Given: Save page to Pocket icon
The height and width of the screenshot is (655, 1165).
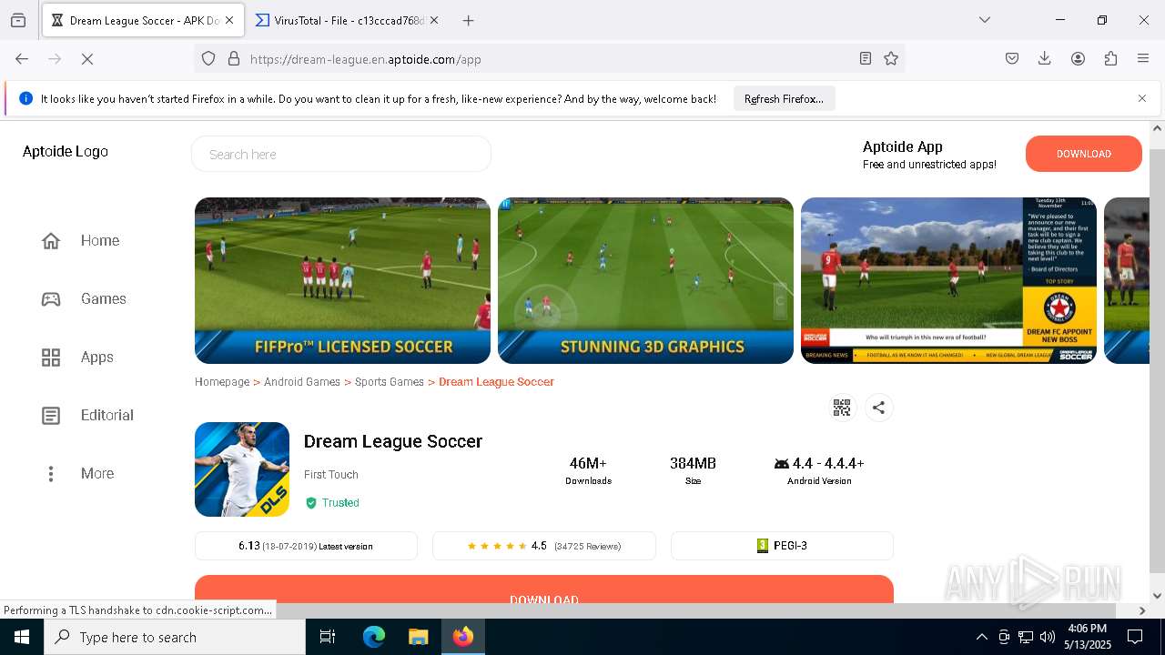Looking at the screenshot, I should point(1012,58).
